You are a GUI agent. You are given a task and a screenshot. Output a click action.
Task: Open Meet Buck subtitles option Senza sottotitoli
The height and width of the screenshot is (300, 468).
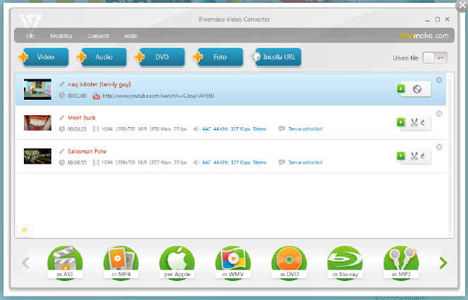(x=305, y=129)
